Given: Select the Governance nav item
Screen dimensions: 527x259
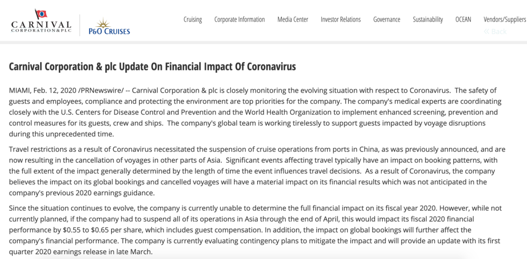Looking at the screenshot, I should [x=387, y=19].
